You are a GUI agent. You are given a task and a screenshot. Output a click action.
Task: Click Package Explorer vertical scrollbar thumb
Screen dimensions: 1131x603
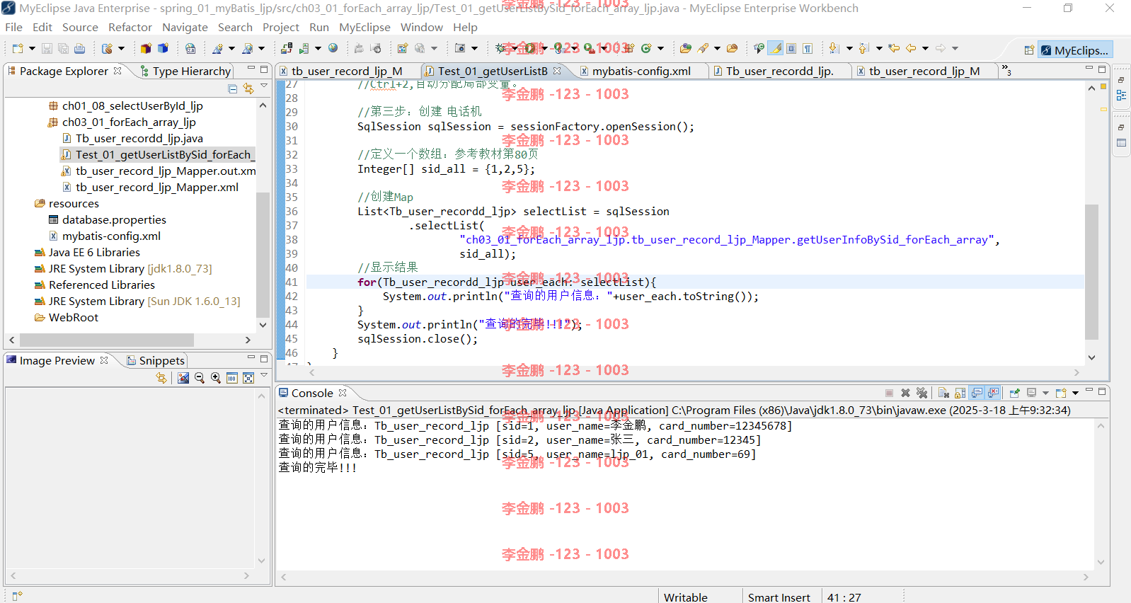pyautogui.click(x=263, y=254)
